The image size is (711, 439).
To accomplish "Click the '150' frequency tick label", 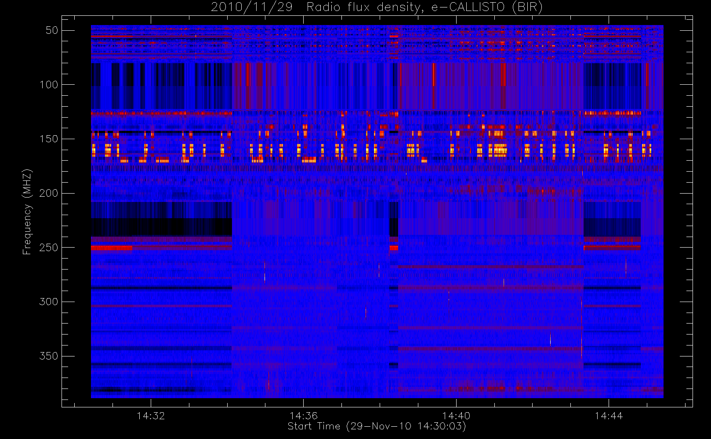I will [49, 139].
